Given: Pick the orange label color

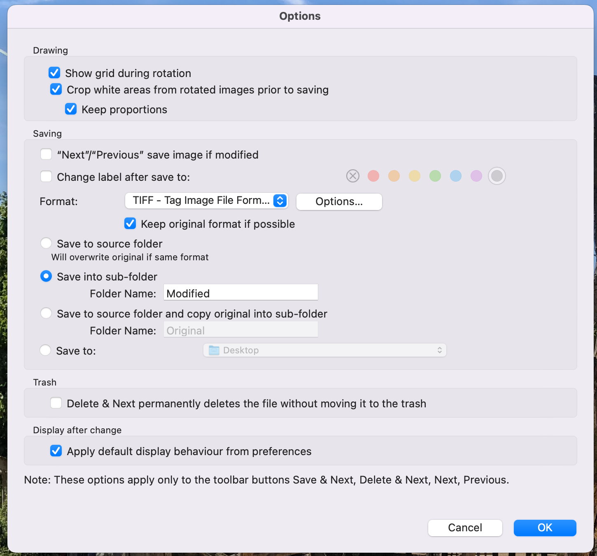Looking at the screenshot, I should [x=394, y=176].
